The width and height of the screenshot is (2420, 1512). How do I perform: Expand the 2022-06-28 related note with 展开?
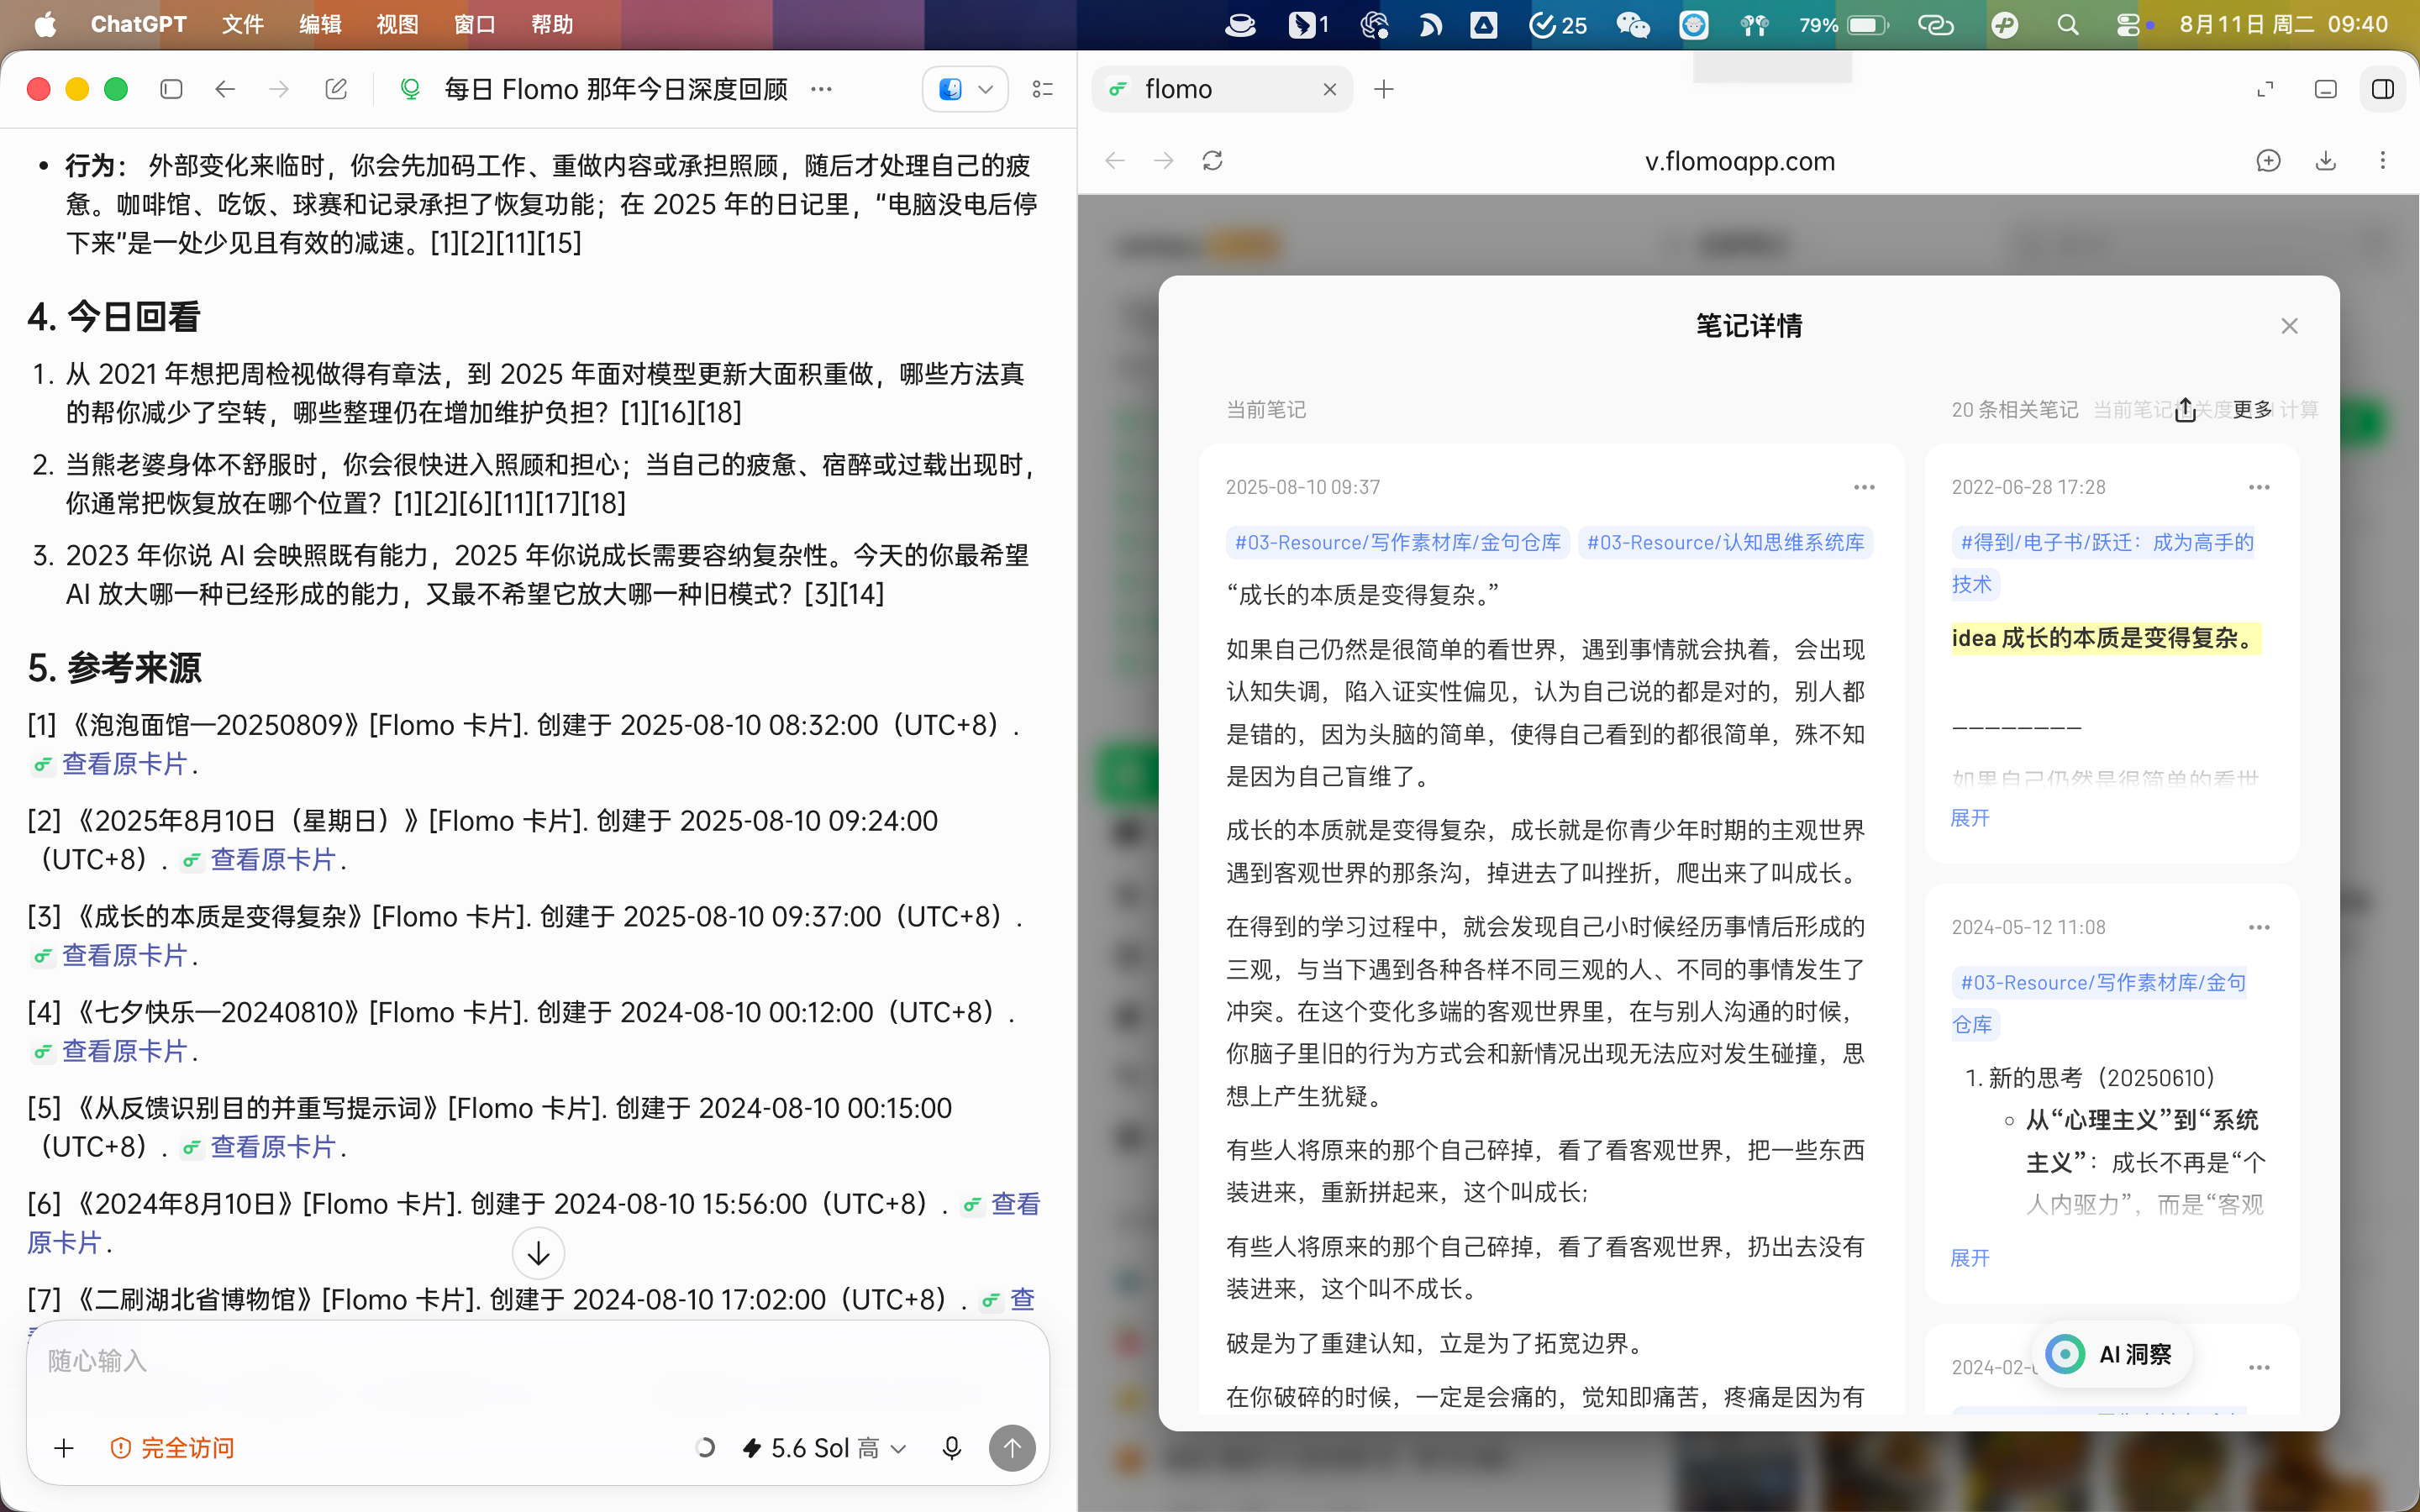pyautogui.click(x=1970, y=818)
